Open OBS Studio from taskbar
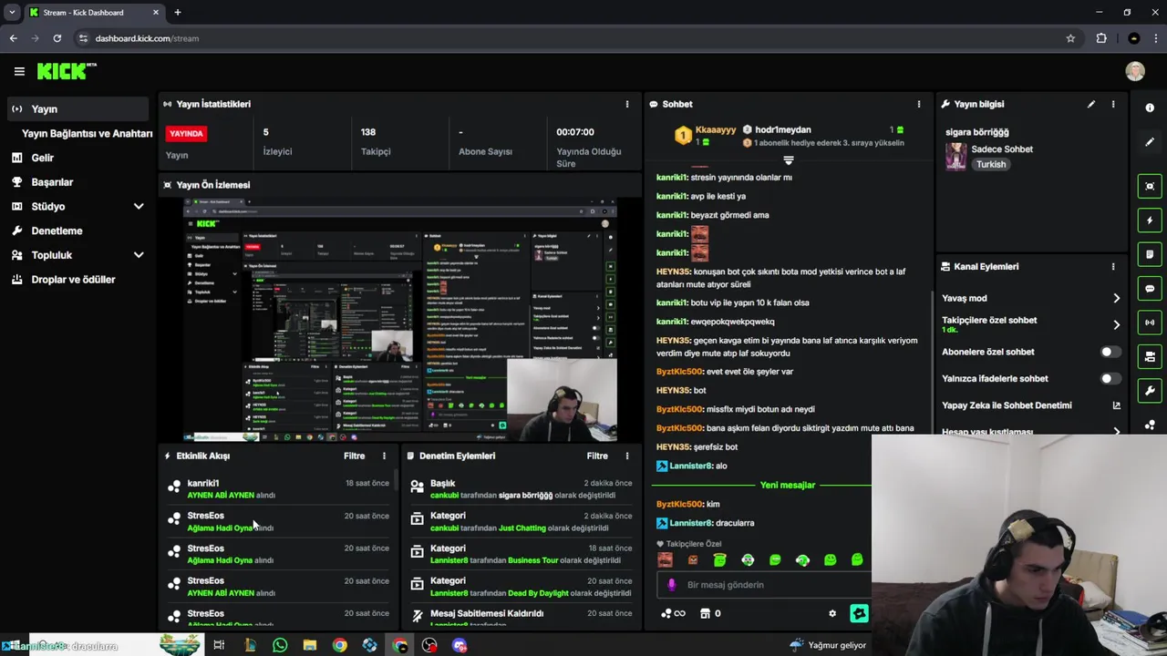 pos(429,645)
